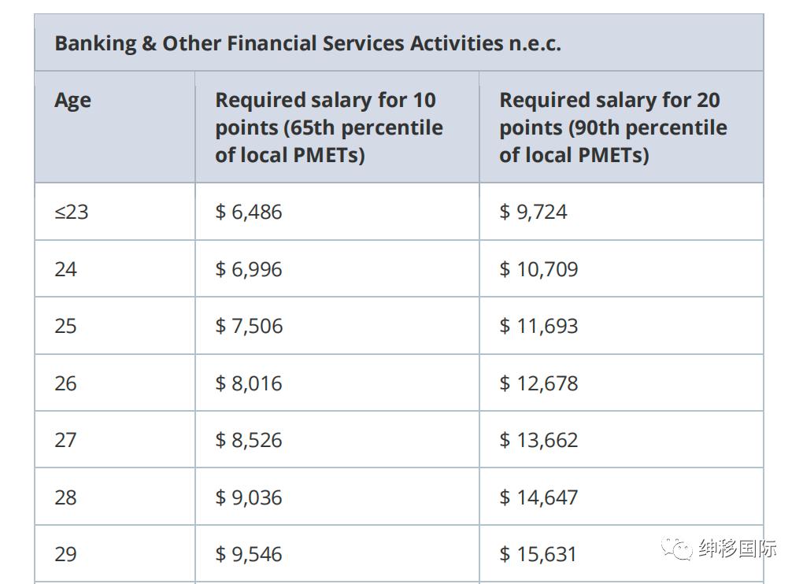Click the $ 10,709 salary value
Screen dimensions: 803x584
(538, 269)
